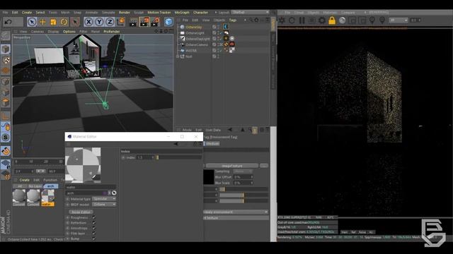The height and width of the screenshot is (254, 453).
Task: Select OctaneDayLight object row
Action: click(x=197, y=39)
